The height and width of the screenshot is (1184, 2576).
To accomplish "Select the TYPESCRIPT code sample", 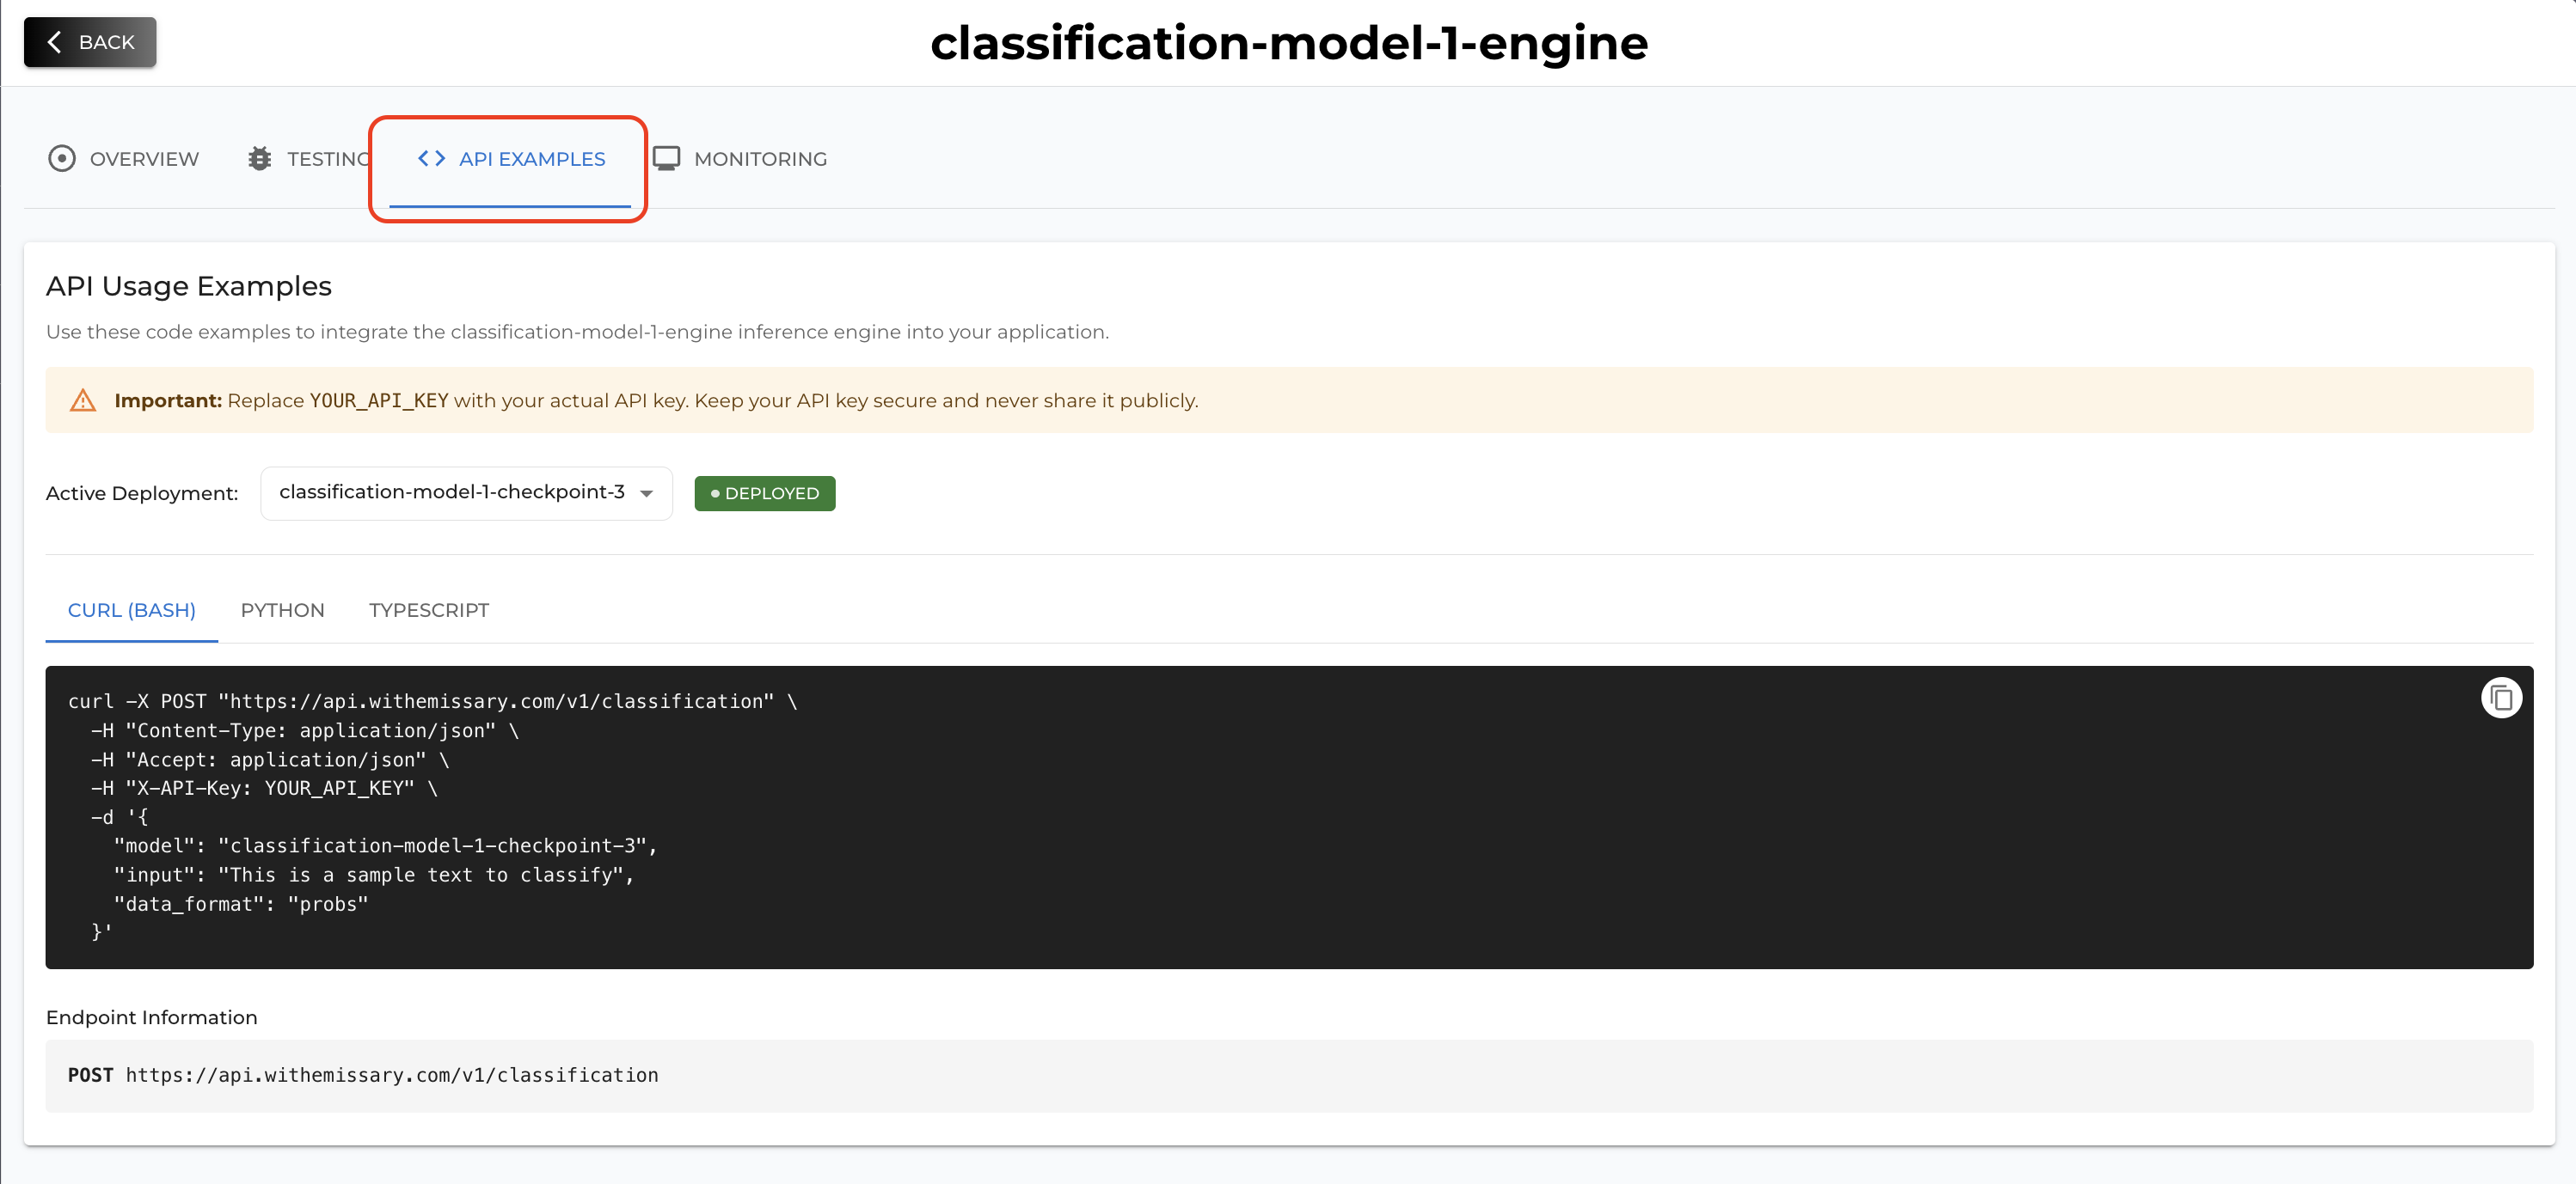I will click(428, 609).
